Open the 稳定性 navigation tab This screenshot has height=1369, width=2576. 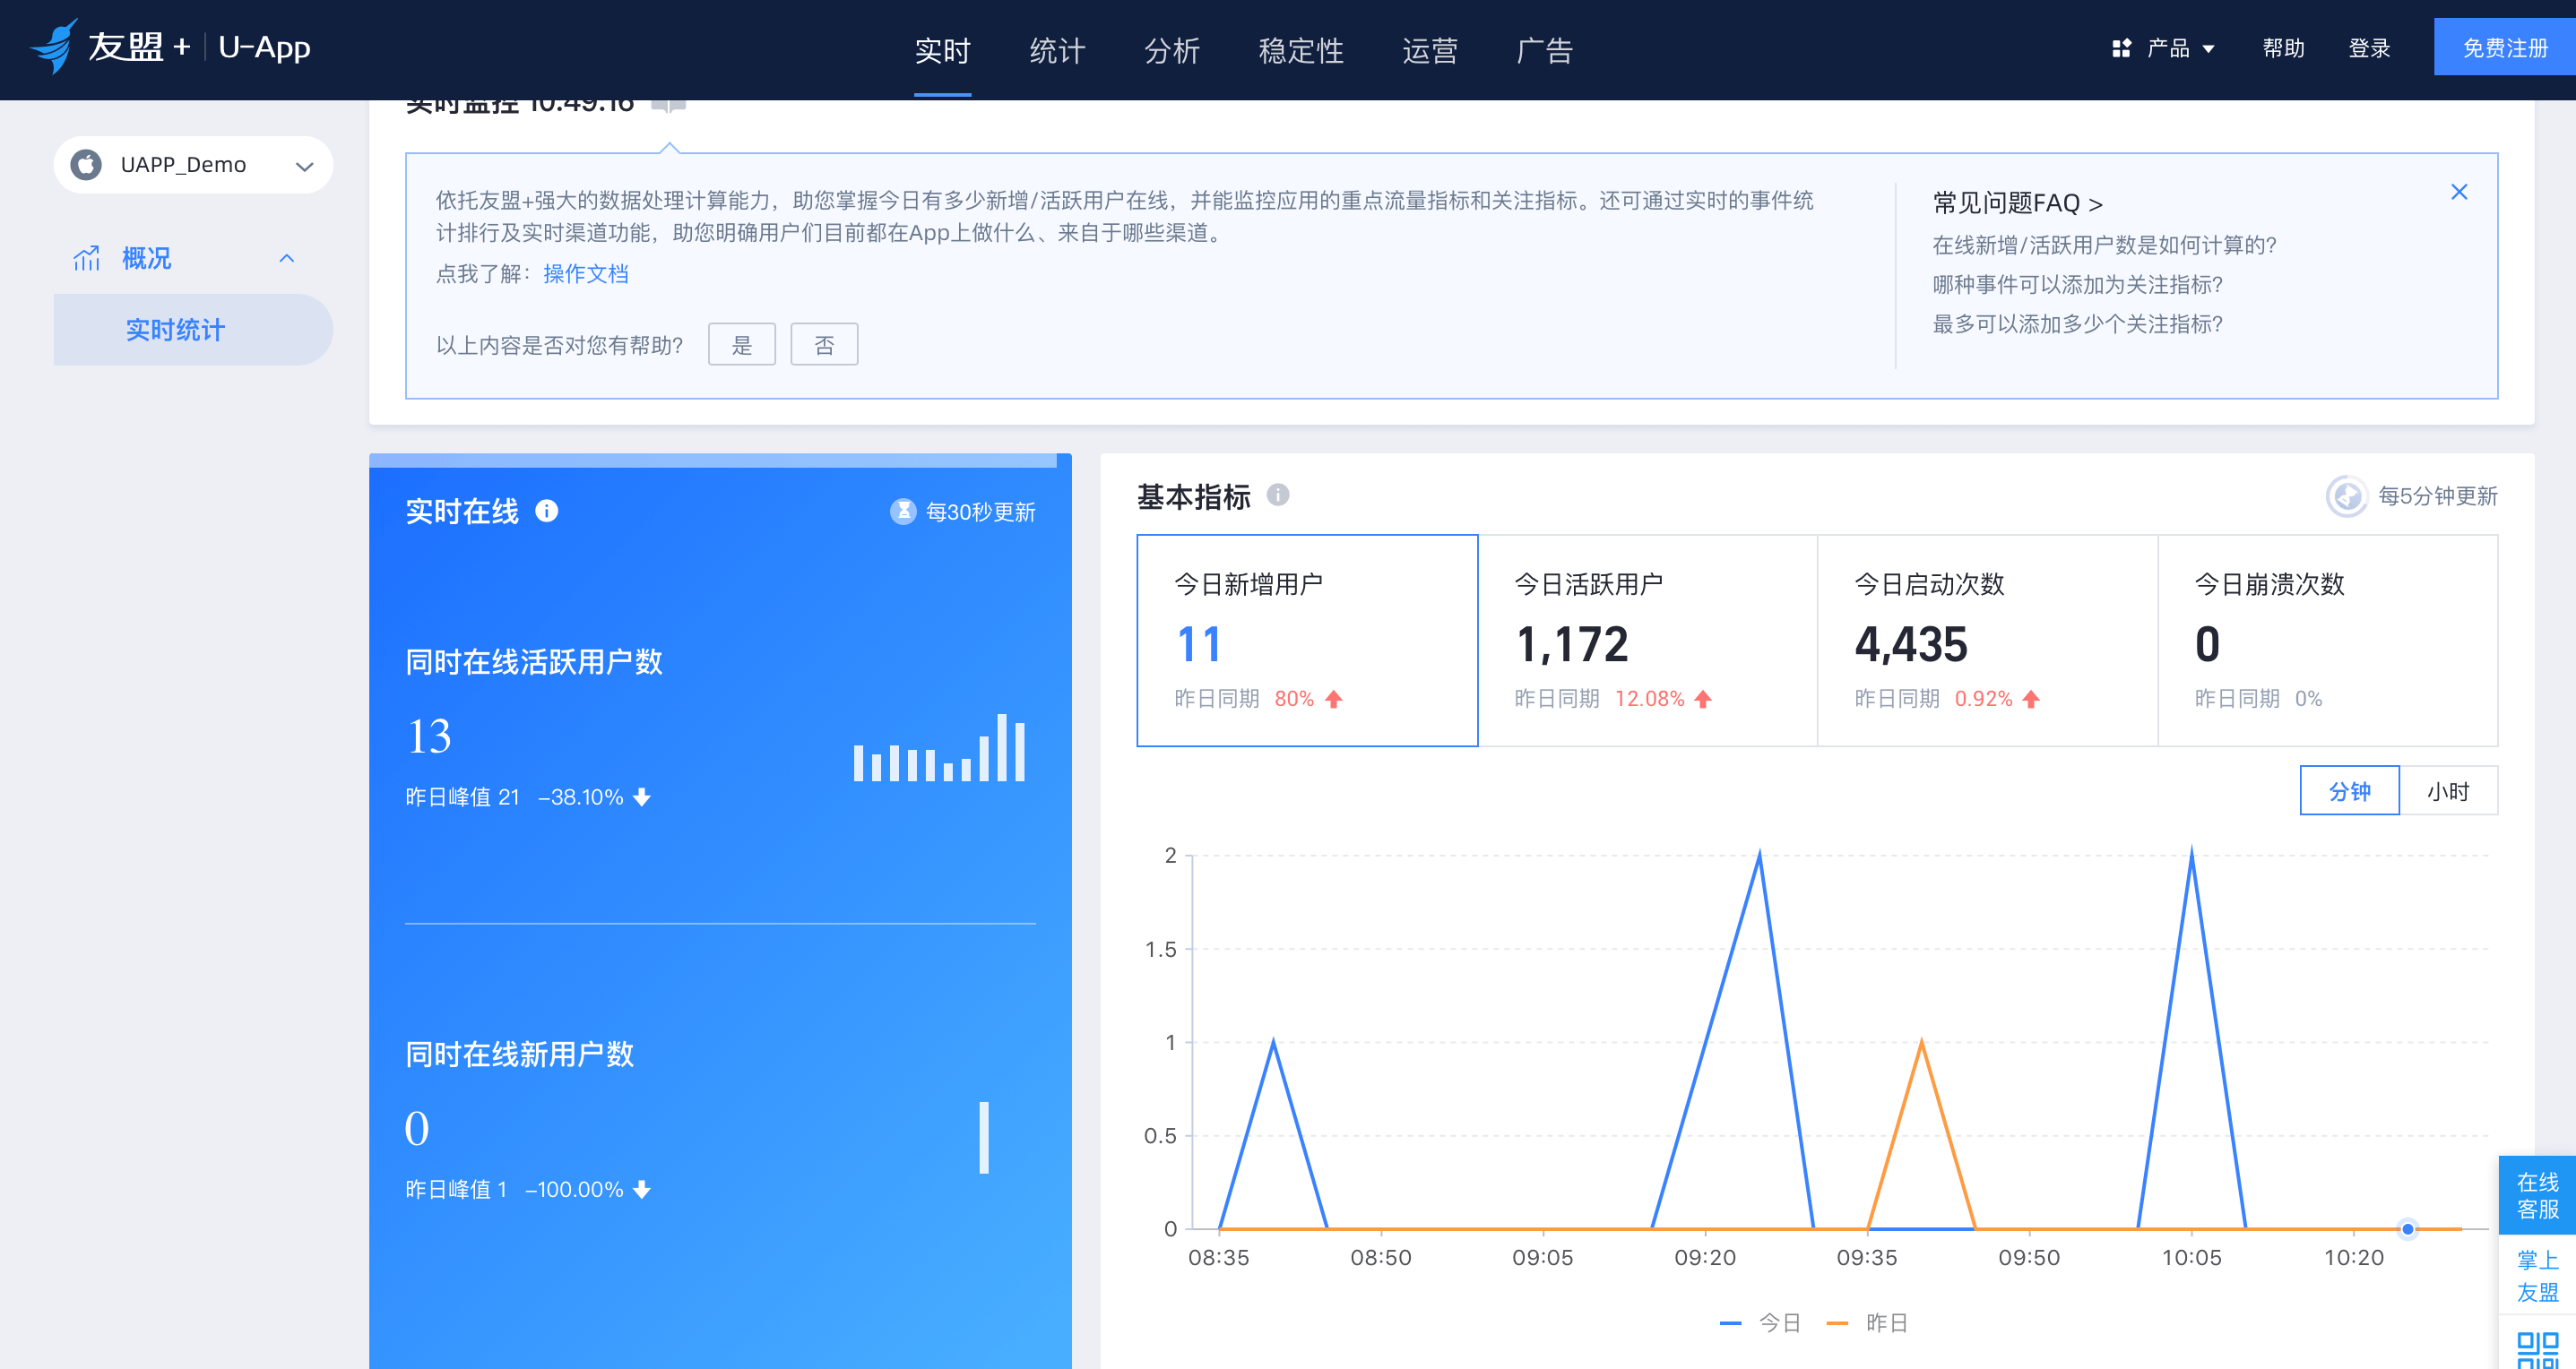pyautogui.click(x=1300, y=50)
